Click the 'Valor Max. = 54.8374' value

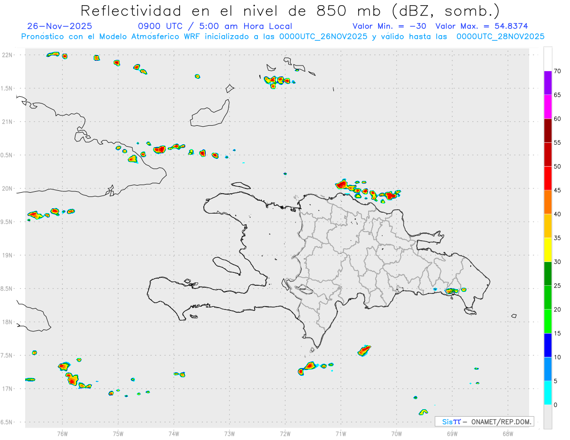[x=482, y=26]
